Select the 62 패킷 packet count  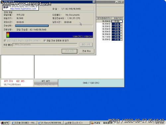[20, 81]
